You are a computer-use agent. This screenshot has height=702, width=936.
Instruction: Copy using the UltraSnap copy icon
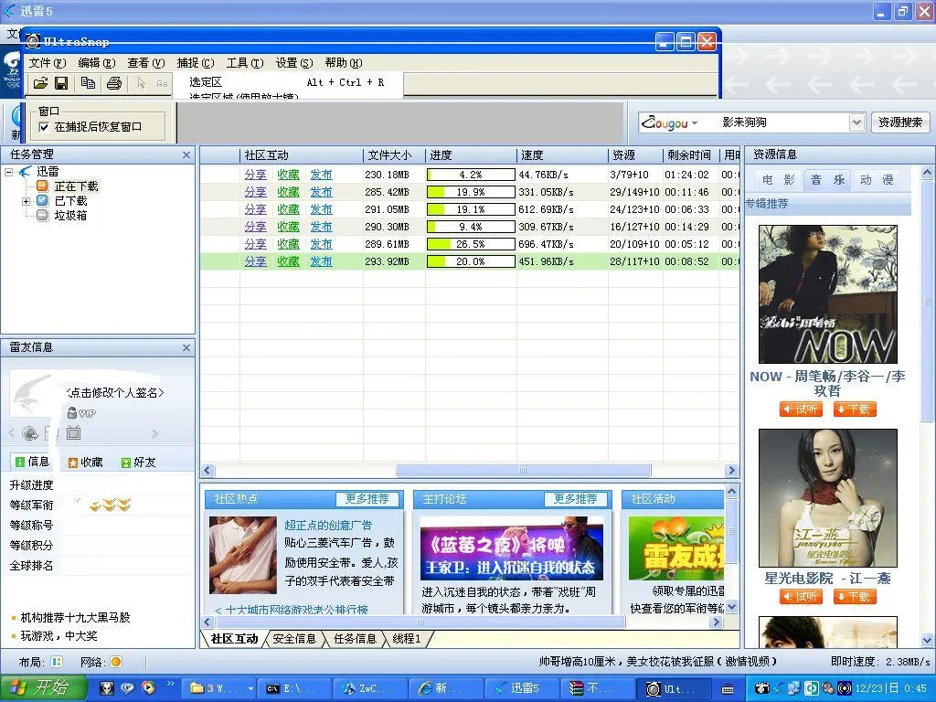coord(88,83)
